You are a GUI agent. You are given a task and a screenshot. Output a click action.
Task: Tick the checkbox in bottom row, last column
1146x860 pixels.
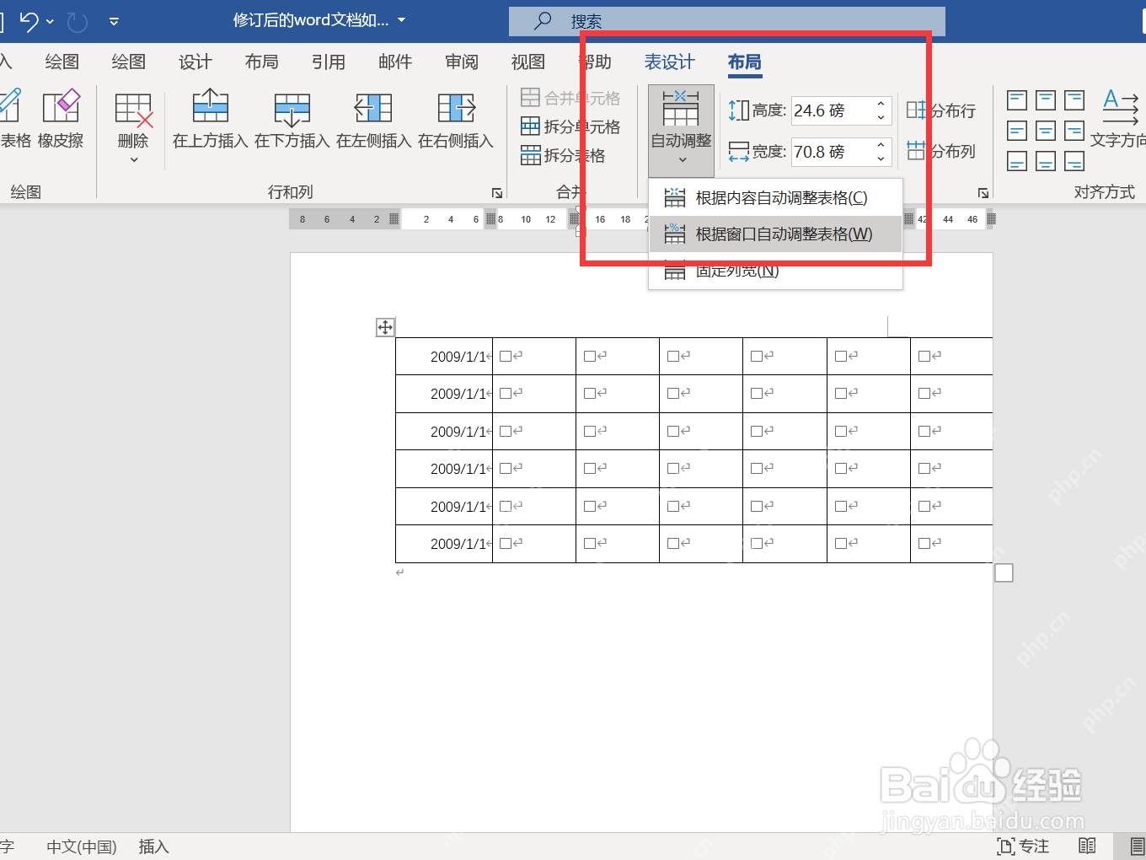coord(924,544)
